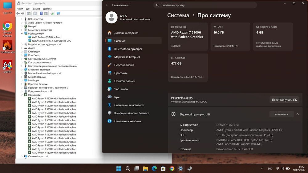This screenshot has height=173, width=308.
Task: Open Персоналізація settings
Action: coord(133,65)
